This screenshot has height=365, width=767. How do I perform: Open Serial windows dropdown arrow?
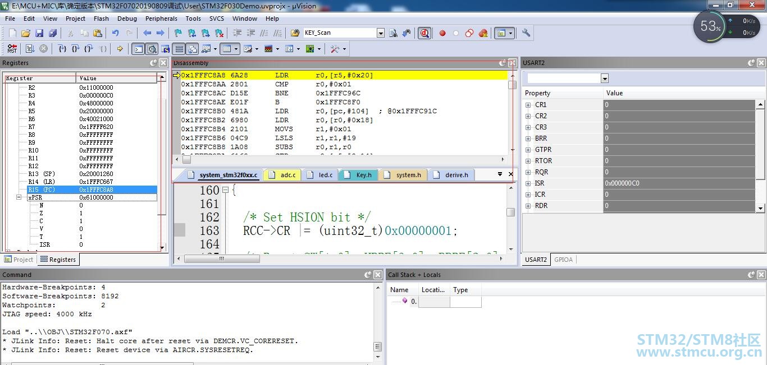tap(257, 49)
